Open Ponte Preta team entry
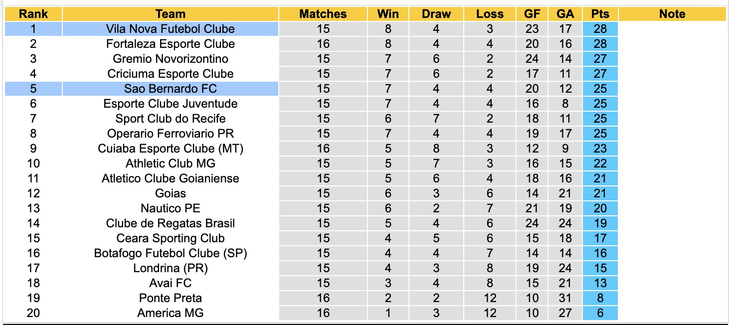Viewport: 729px width, 325px height. coord(171,298)
